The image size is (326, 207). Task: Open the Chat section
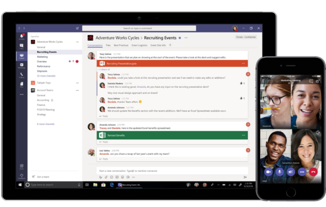point(22,46)
